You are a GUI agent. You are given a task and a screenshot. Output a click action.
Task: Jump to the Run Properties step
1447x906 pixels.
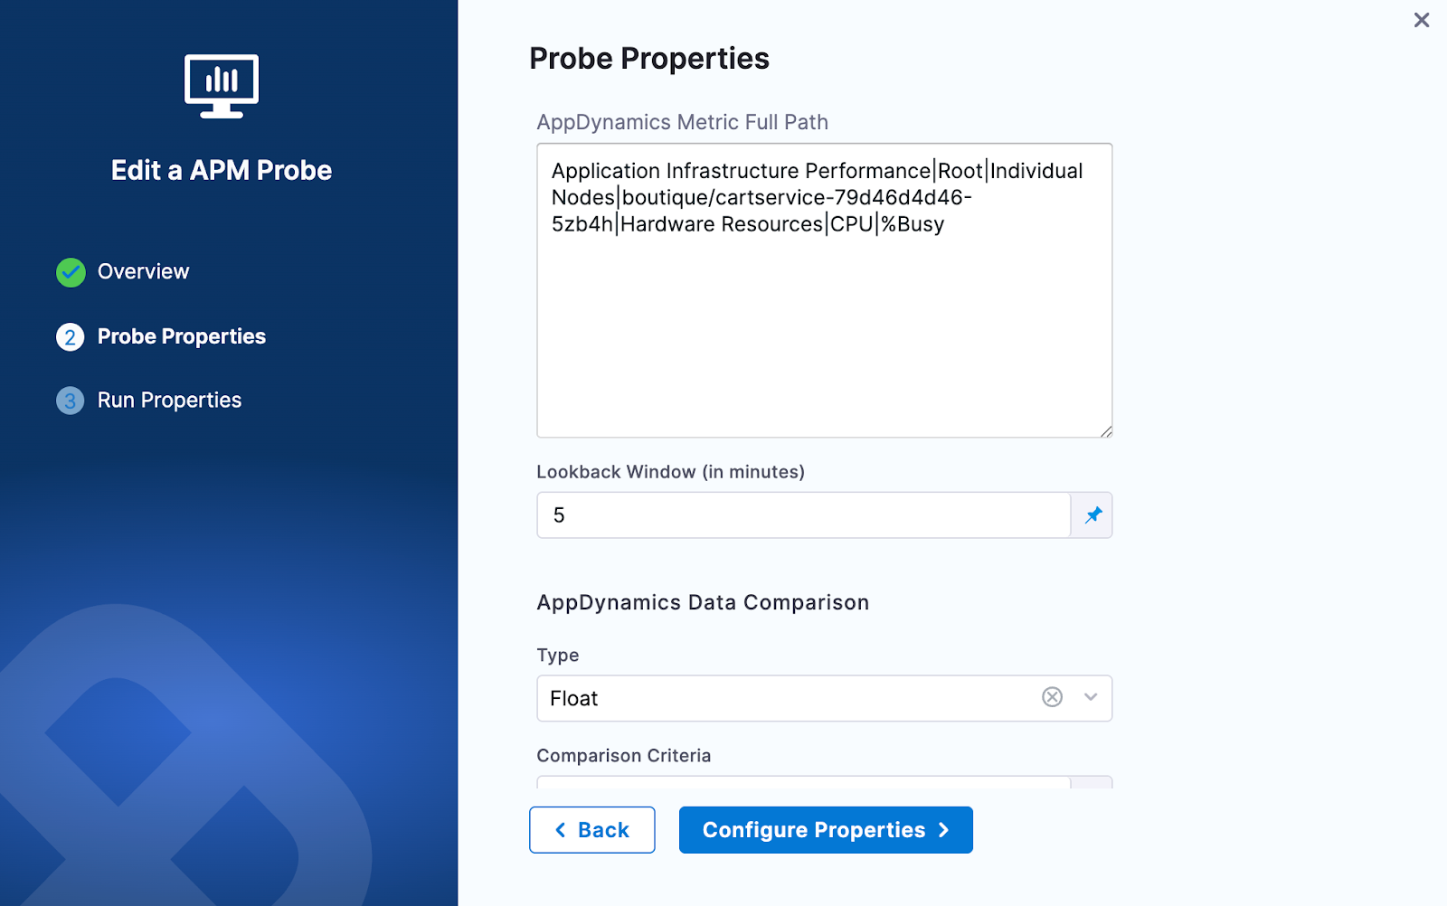169,401
